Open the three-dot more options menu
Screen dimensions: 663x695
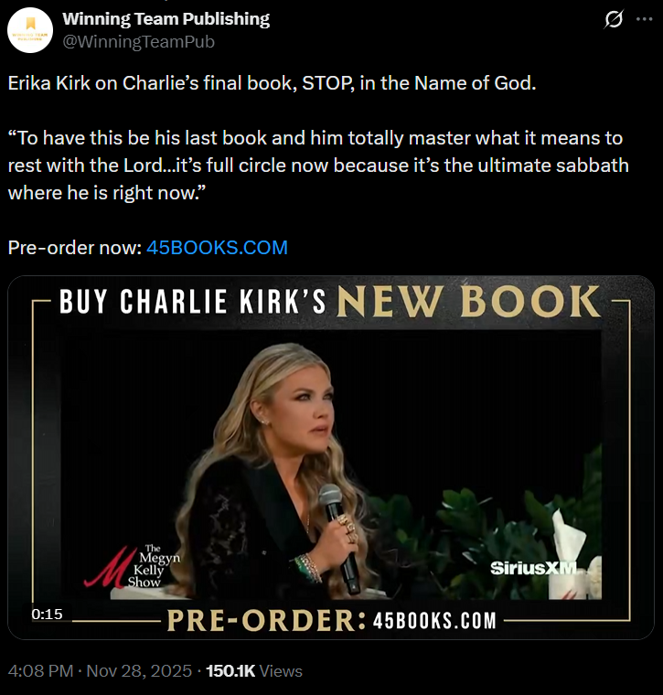point(644,19)
